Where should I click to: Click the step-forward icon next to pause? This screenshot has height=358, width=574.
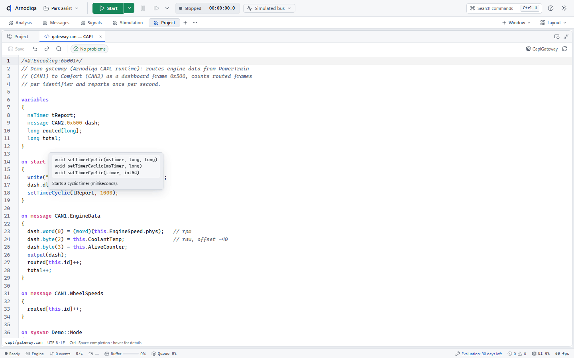156,8
